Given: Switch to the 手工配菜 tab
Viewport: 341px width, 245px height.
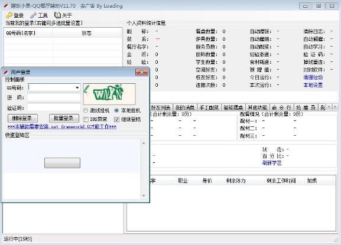Looking at the screenshot, I should coord(209,107).
